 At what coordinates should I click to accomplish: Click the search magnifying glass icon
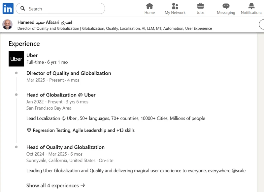click(x=23, y=9)
